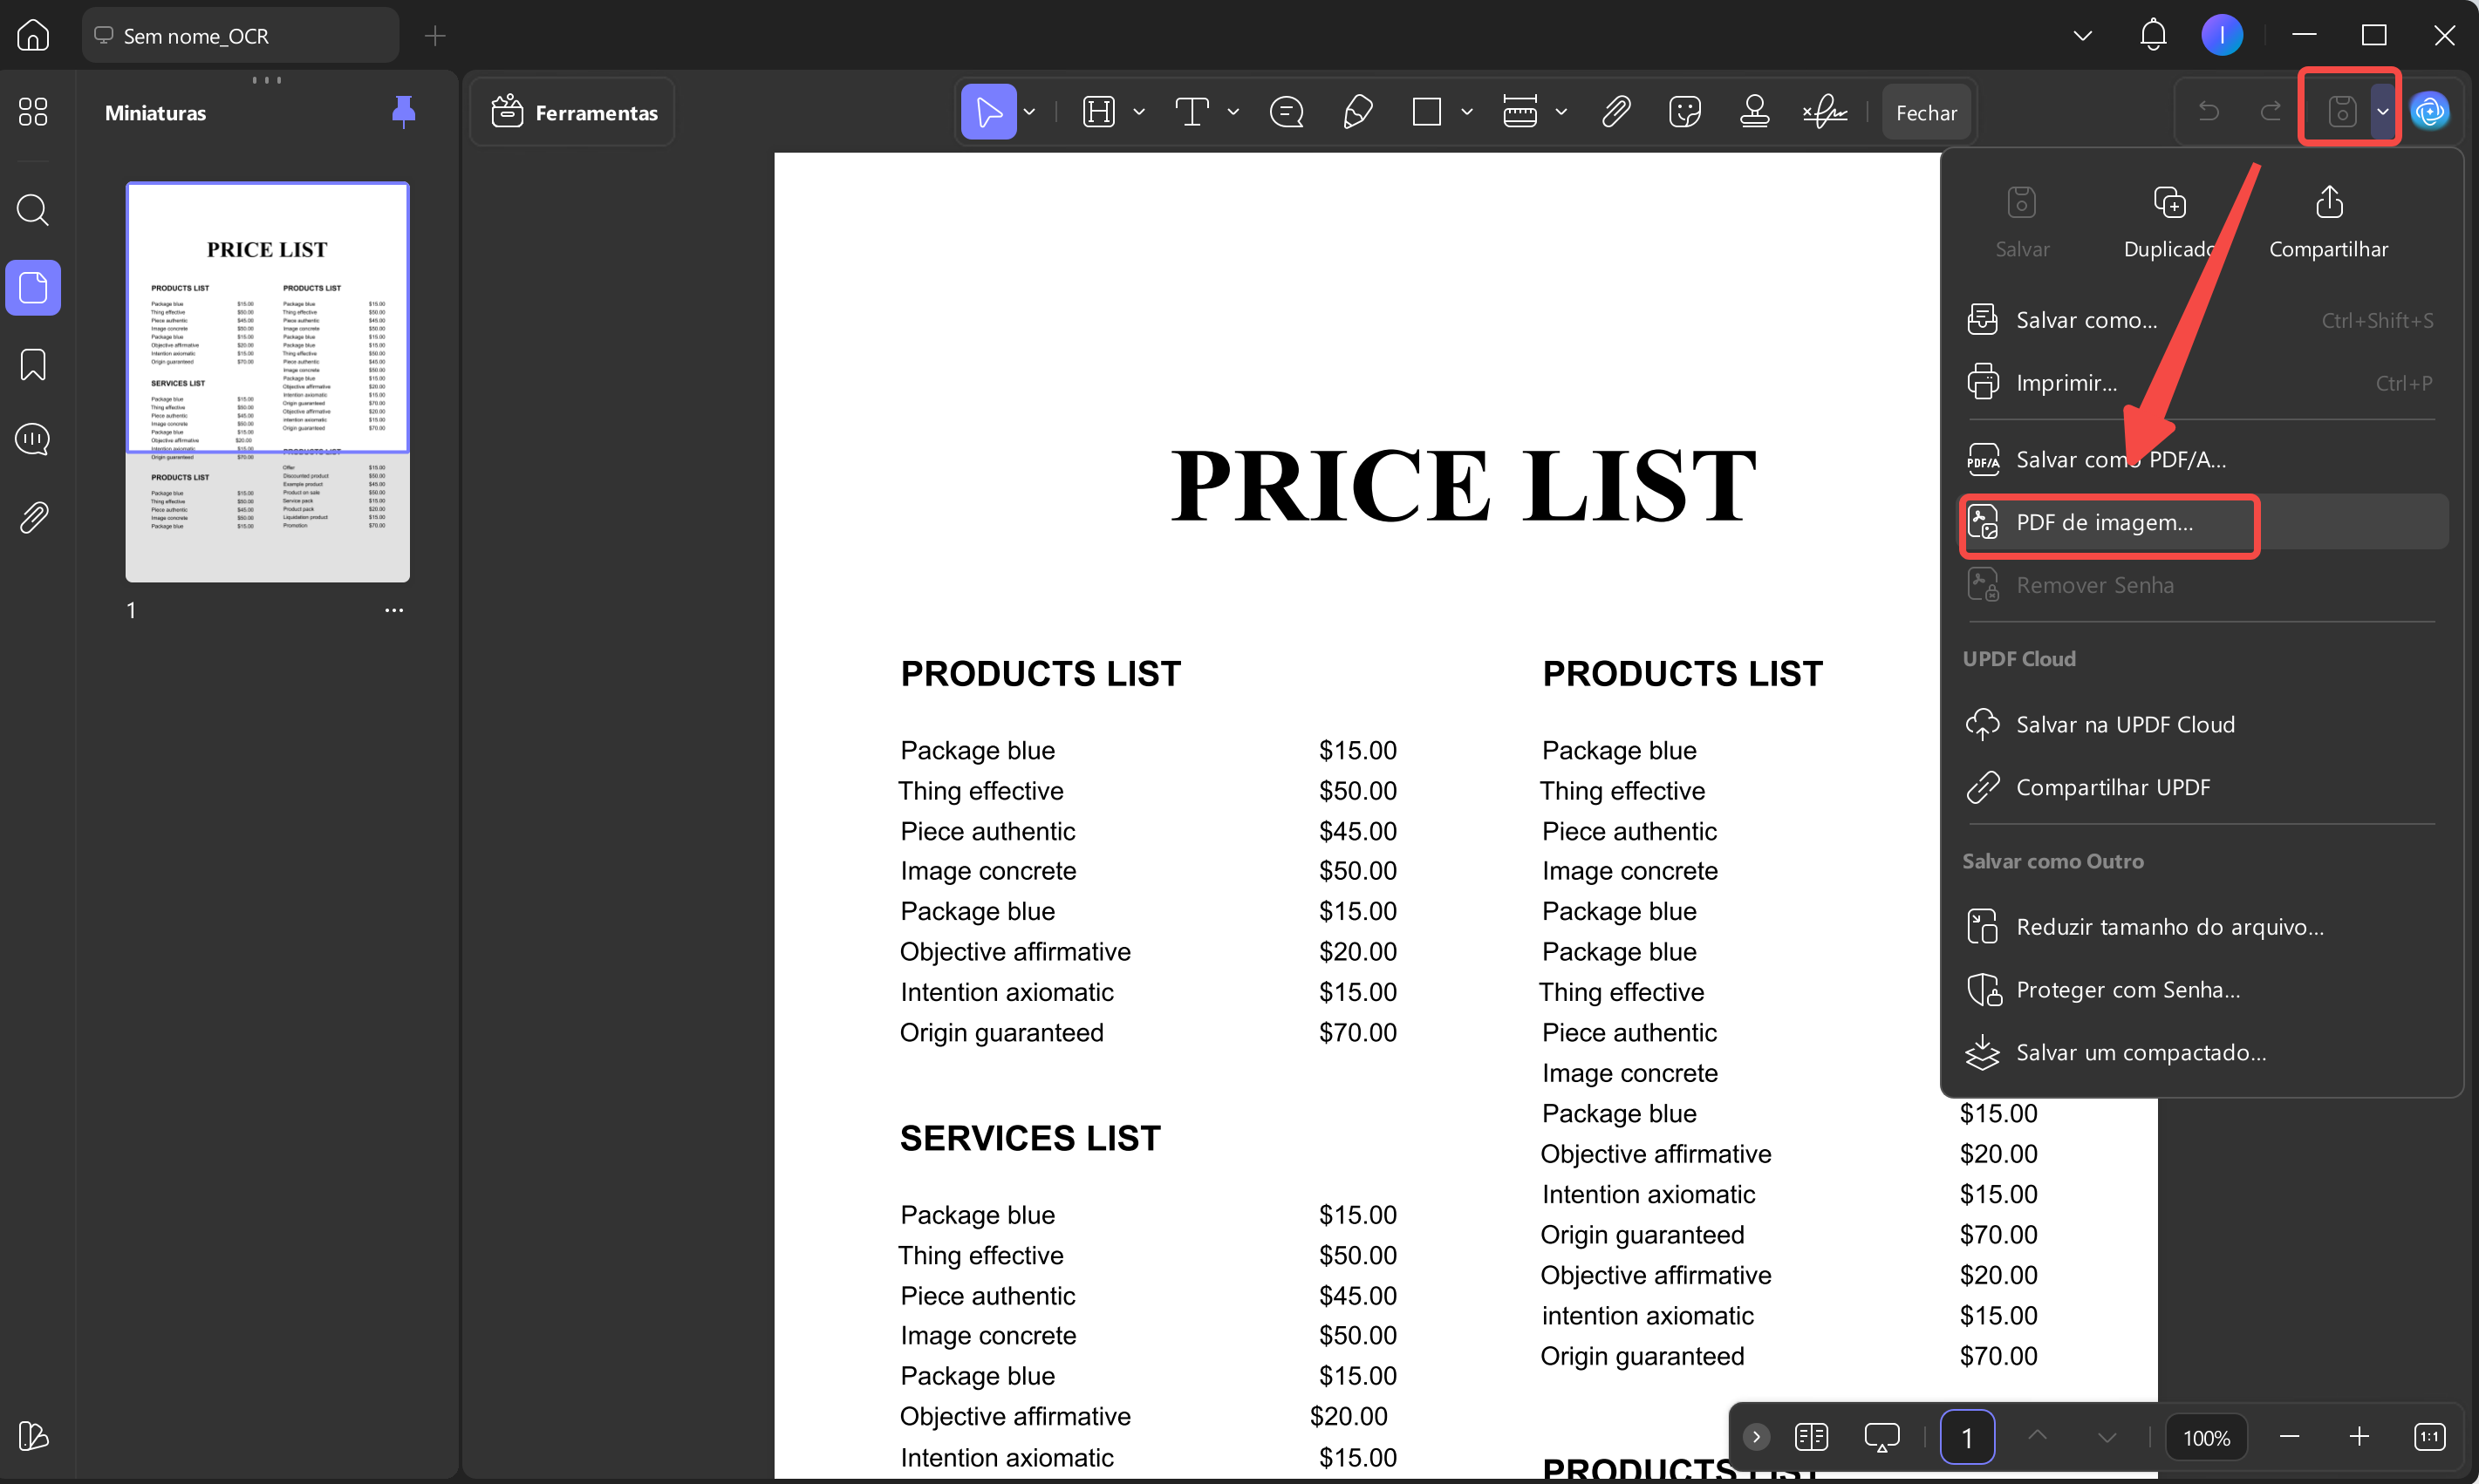The width and height of the screenshot is (2479, 1484).
Task: Open the thumbnails grid sidebar icon
Action: 33,111
